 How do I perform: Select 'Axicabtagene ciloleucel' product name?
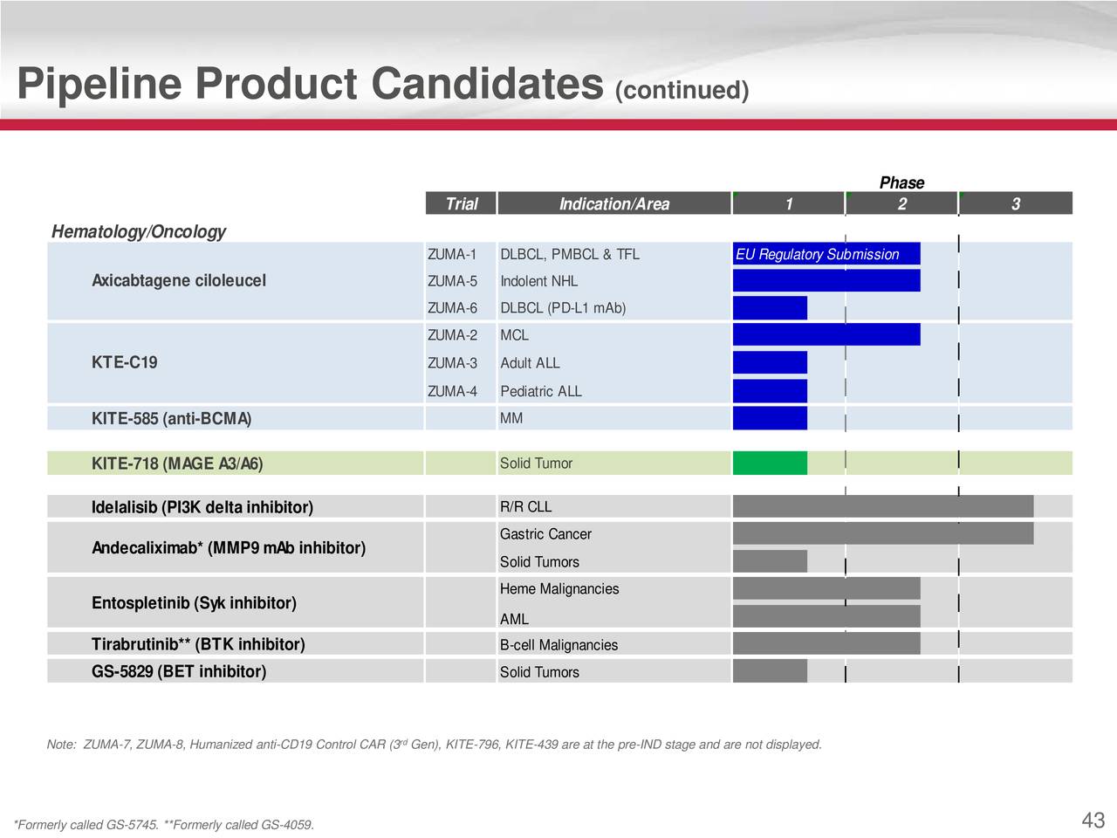[x=179, y=280]
